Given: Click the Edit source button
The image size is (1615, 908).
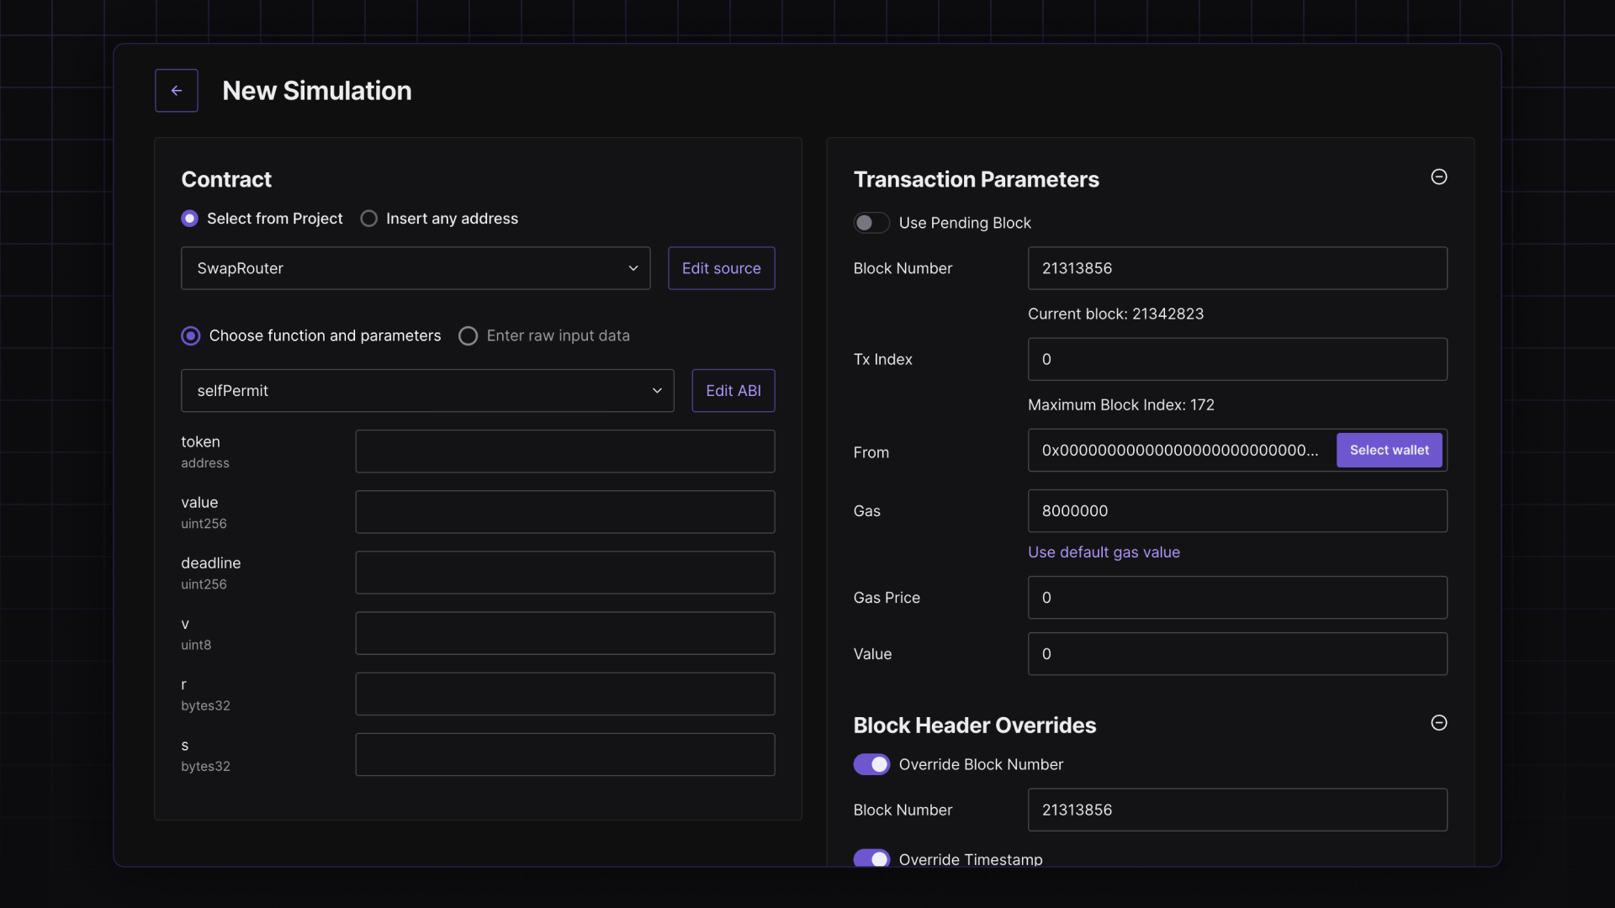Looking at the screenshot, I should (721, 268).
